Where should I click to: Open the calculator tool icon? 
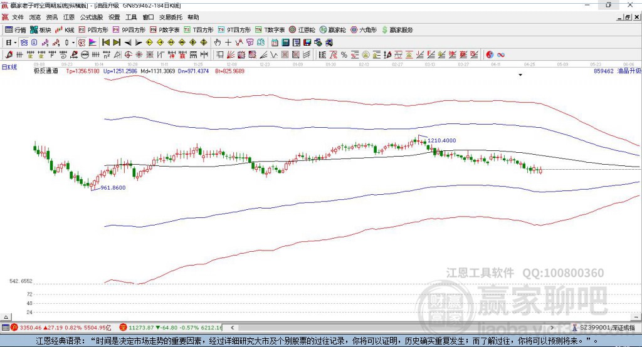tap(285, 43)
